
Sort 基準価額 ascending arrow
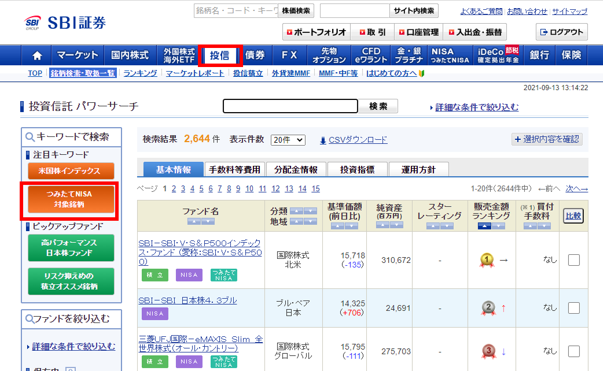click(337, 226)
